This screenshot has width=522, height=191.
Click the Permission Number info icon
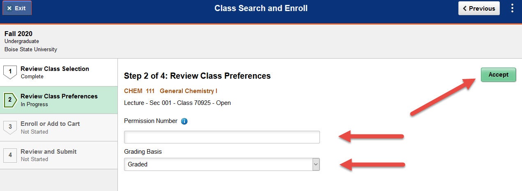[184, 121]
